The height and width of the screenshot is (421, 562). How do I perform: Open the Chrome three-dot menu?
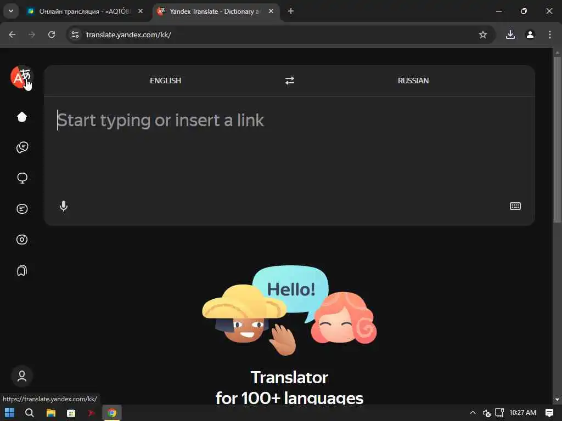(550, 35)
